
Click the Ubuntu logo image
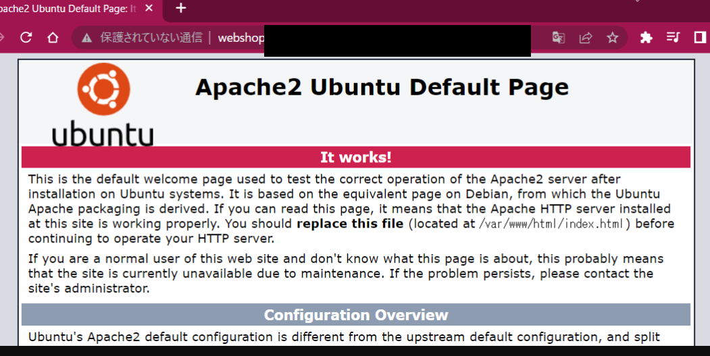pos(103,105)
